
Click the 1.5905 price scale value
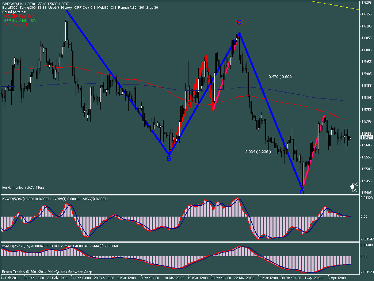point(366,74)
